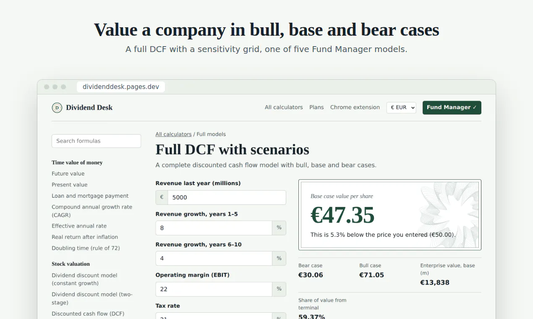The image size is (533, 319).
Task: Open Real return after inflation calculator
Action: tap(85, 237)
